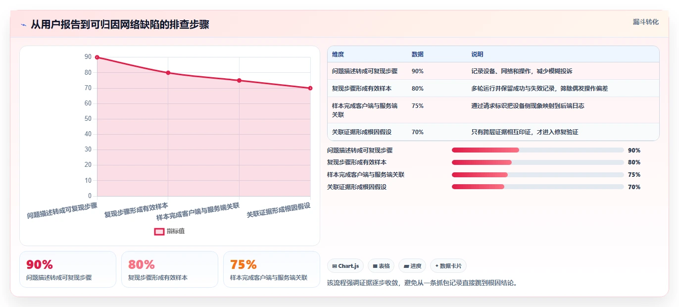
Task: Click x-axis label 问题描述转成可复现步骤 on the chart
Action: coord(62,210)
